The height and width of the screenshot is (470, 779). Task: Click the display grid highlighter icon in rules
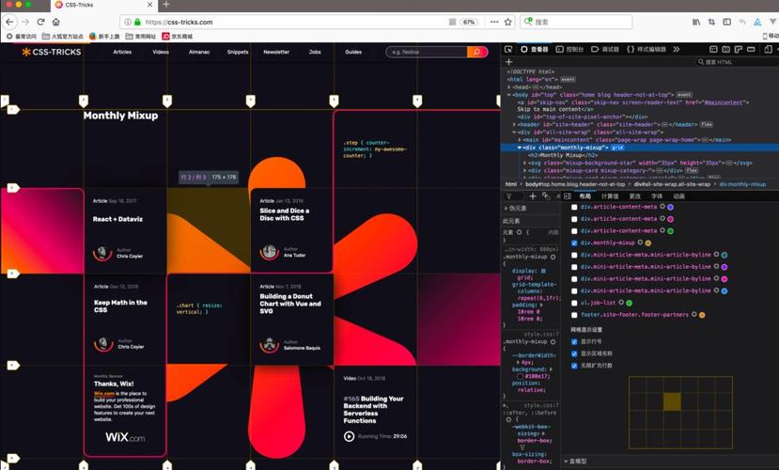[x=543, y=271]
